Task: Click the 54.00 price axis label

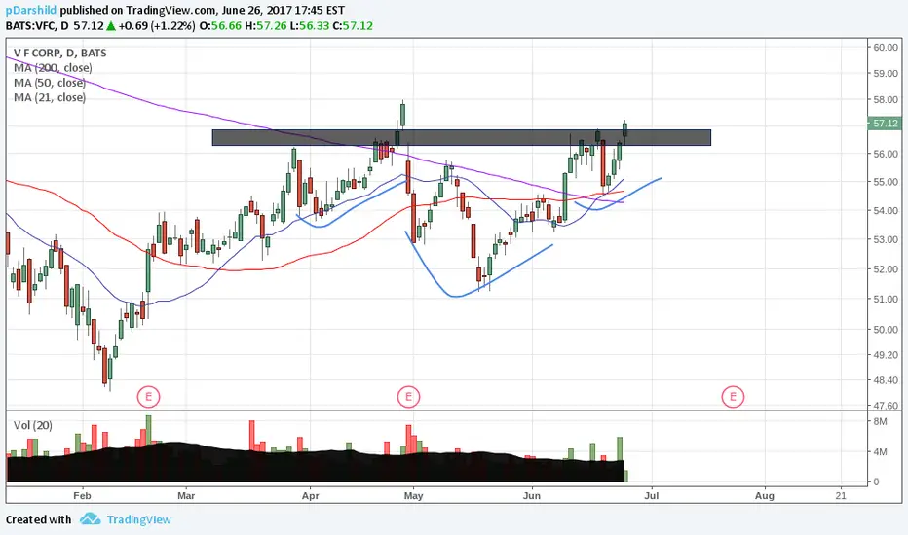Action: (x=886, y=210)
